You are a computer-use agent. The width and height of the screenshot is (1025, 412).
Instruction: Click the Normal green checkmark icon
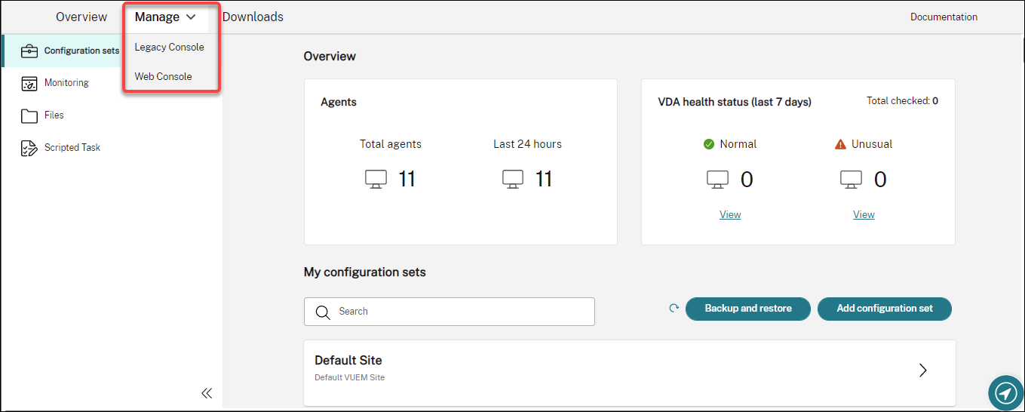pos(708,144)
